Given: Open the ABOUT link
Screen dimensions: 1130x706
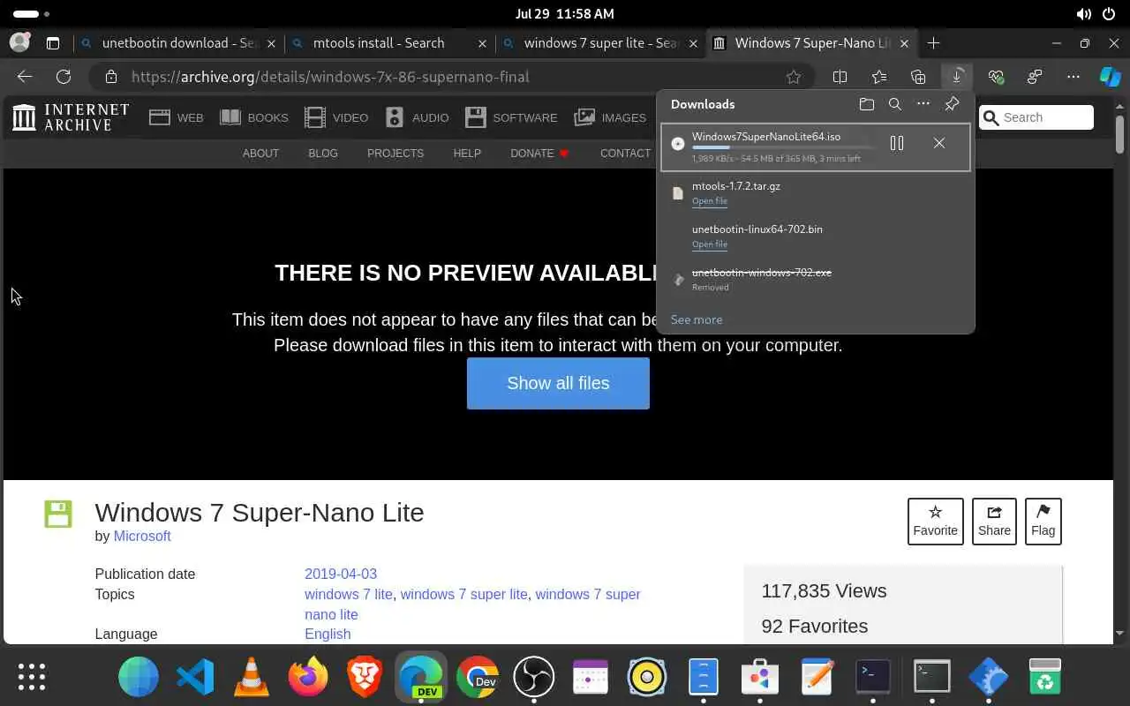Looking at the screenshot, I should (260, 154).
